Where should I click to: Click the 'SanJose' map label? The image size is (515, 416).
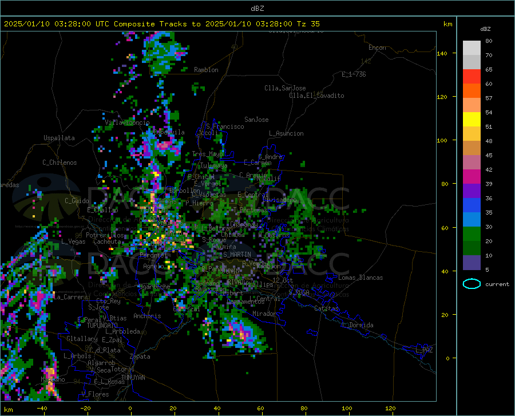(256, 120)
